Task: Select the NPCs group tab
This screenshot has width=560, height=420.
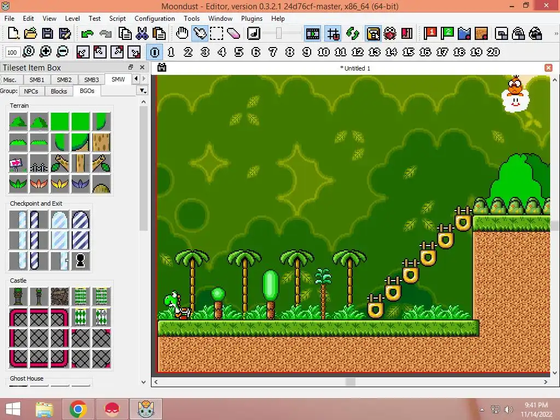Action: coord(31,91)
